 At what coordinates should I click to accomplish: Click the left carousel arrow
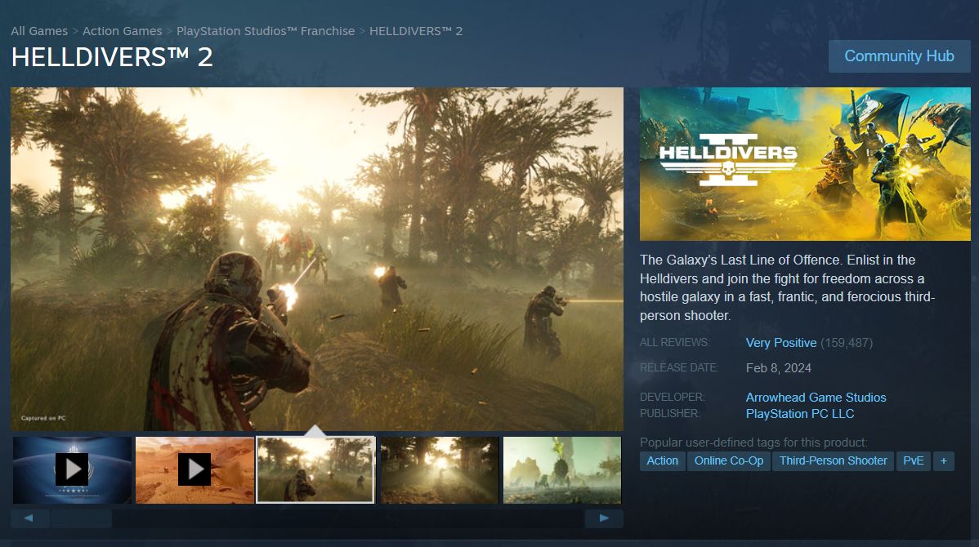pyautogui.click(x=30, y=518)
